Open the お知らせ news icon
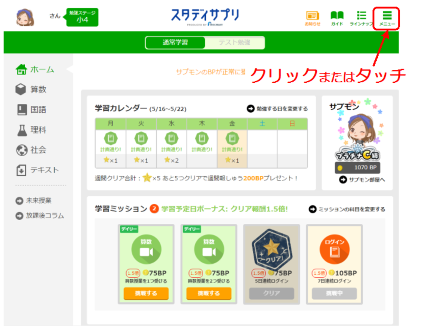The image size is (439, 329). (312, 18)
